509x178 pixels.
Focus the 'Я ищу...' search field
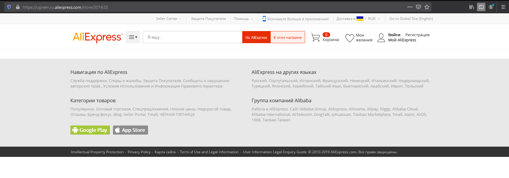point(193,37)
